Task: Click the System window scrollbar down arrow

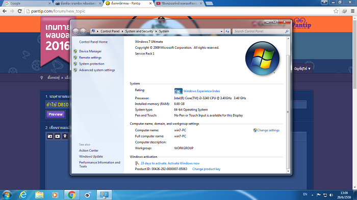Action: (288, 171)
